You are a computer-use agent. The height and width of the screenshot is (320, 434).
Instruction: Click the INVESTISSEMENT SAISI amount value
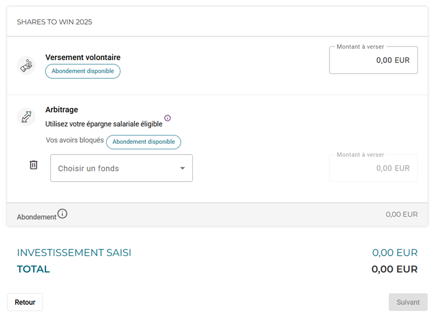click(x=395, y=252)
